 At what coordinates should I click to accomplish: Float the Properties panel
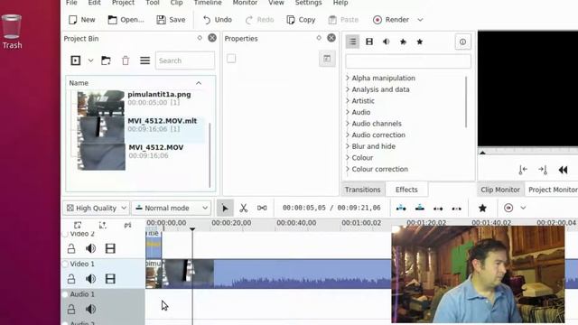point(319,38)
